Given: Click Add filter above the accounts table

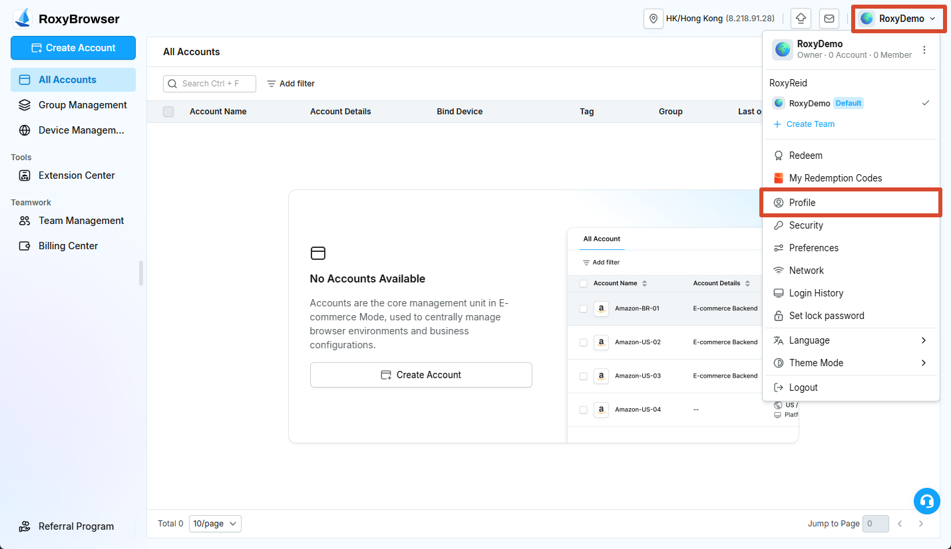Looking at the screenshot, I should (x=291, y=84).
